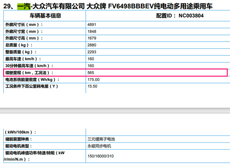The image size is (230, 167).
Task: Select the 整备质量 value 2293
Action: coord(92,52)
